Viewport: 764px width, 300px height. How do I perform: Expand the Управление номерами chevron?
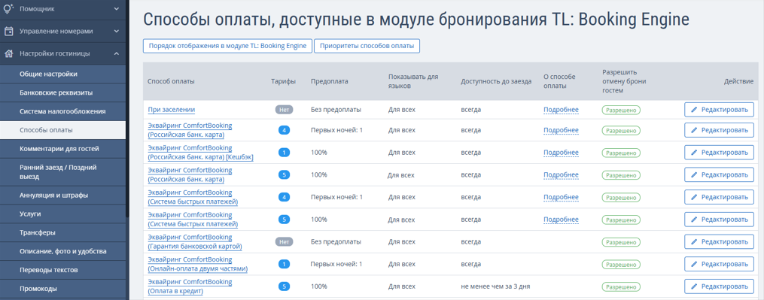point(116,31)
